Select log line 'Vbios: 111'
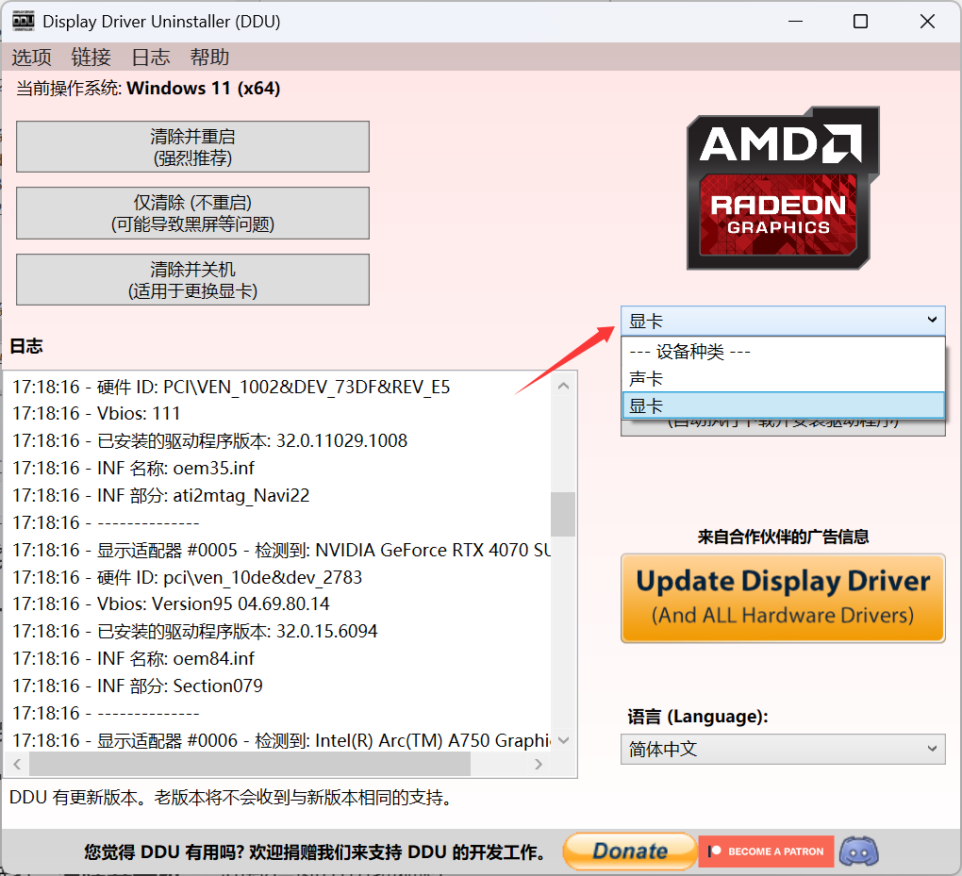 [96, 413]
